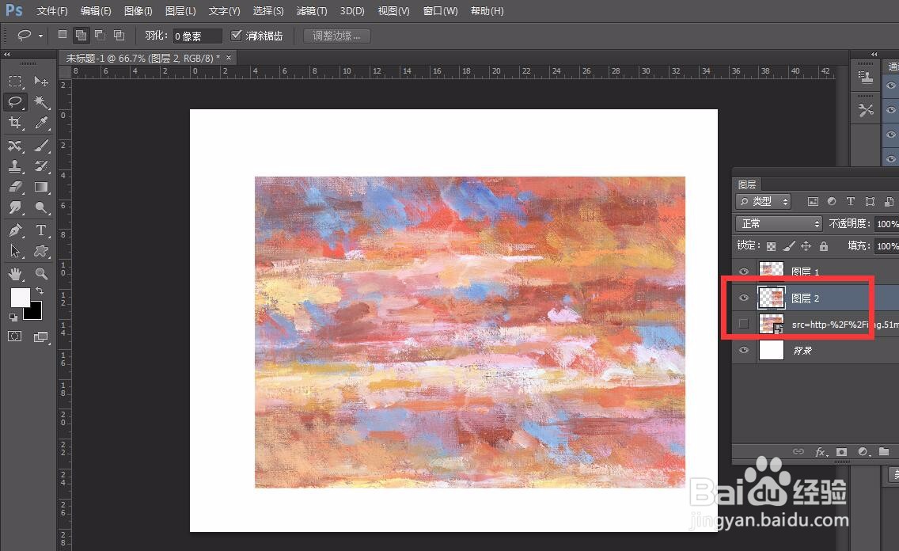Switch to the 图层 panel tab
This screenshot has height=551, width=899.
coord(747,184)
